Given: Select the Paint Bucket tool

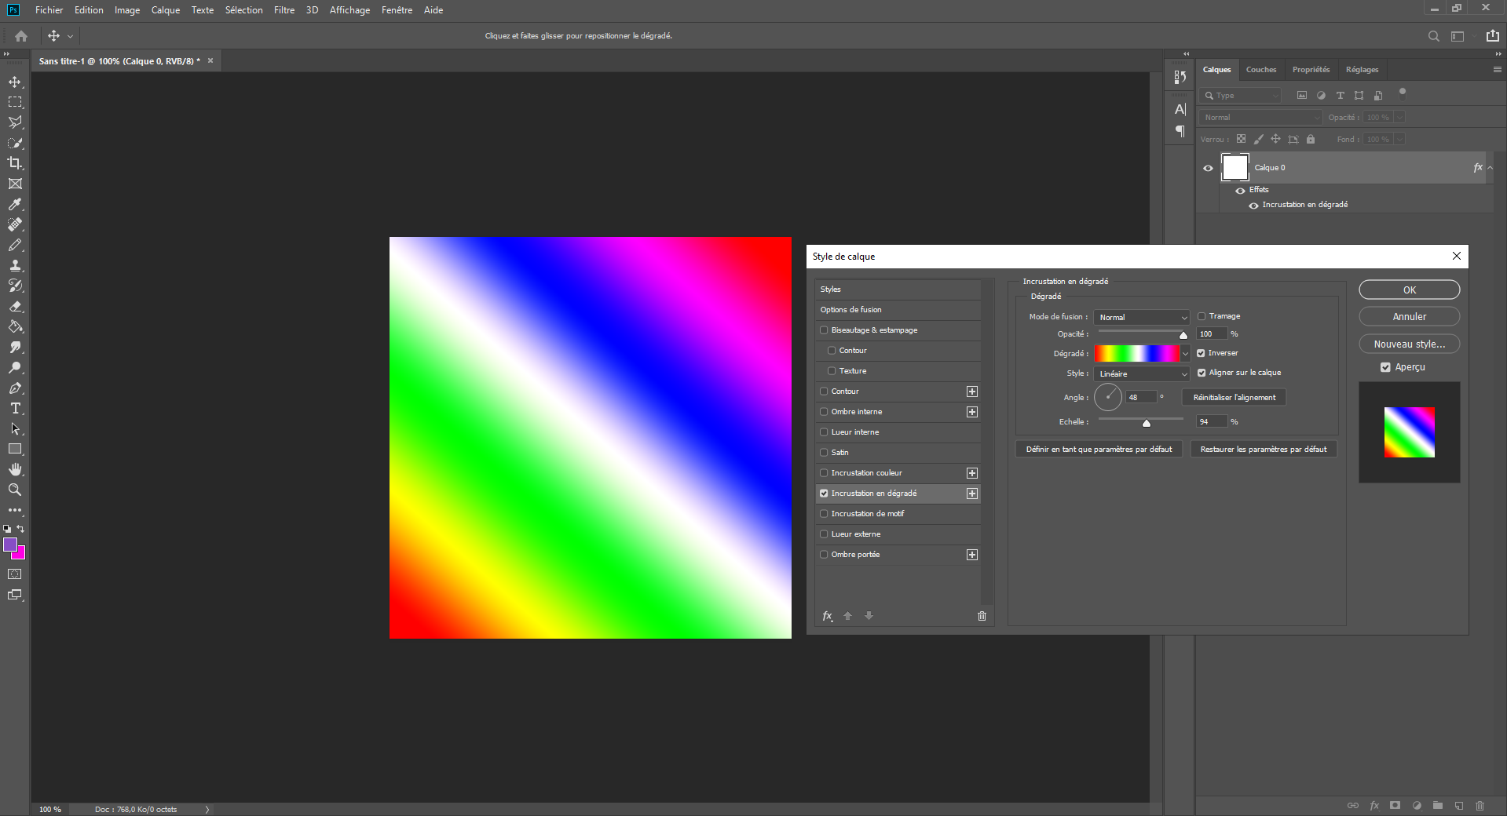Looking at the screenshot, I should pyautogui.click(x=15, y=326).
